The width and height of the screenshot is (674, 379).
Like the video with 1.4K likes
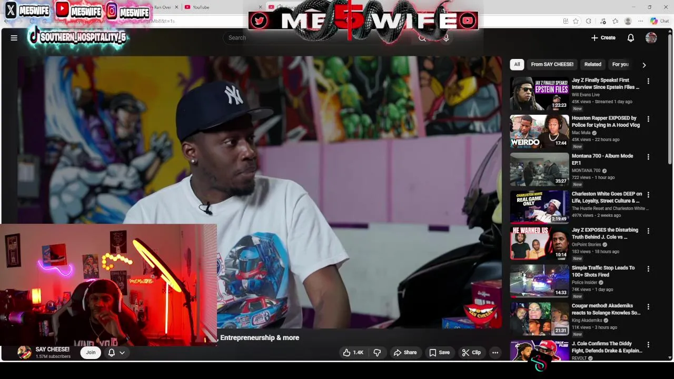(x=353, y=353)
